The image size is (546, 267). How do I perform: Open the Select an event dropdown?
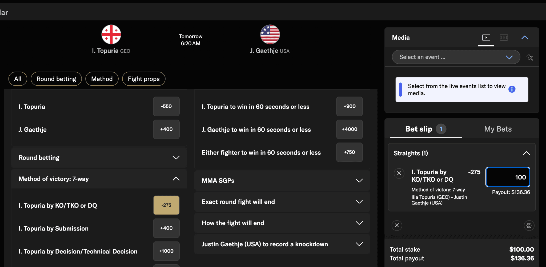pyautogui.click(x=456, y=57)
